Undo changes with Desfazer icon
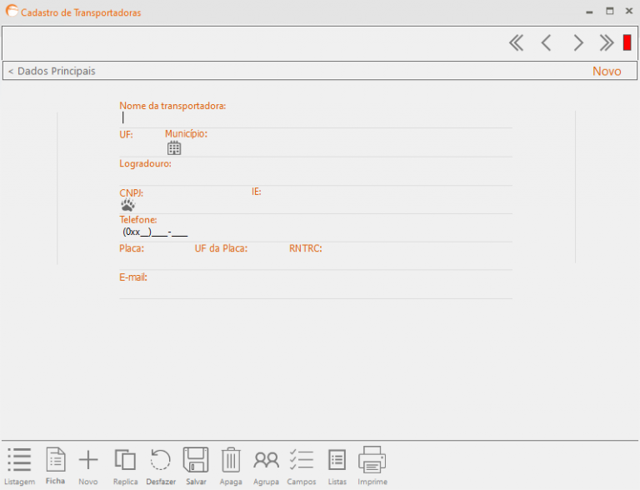The image size is (640, 490). 160,461
